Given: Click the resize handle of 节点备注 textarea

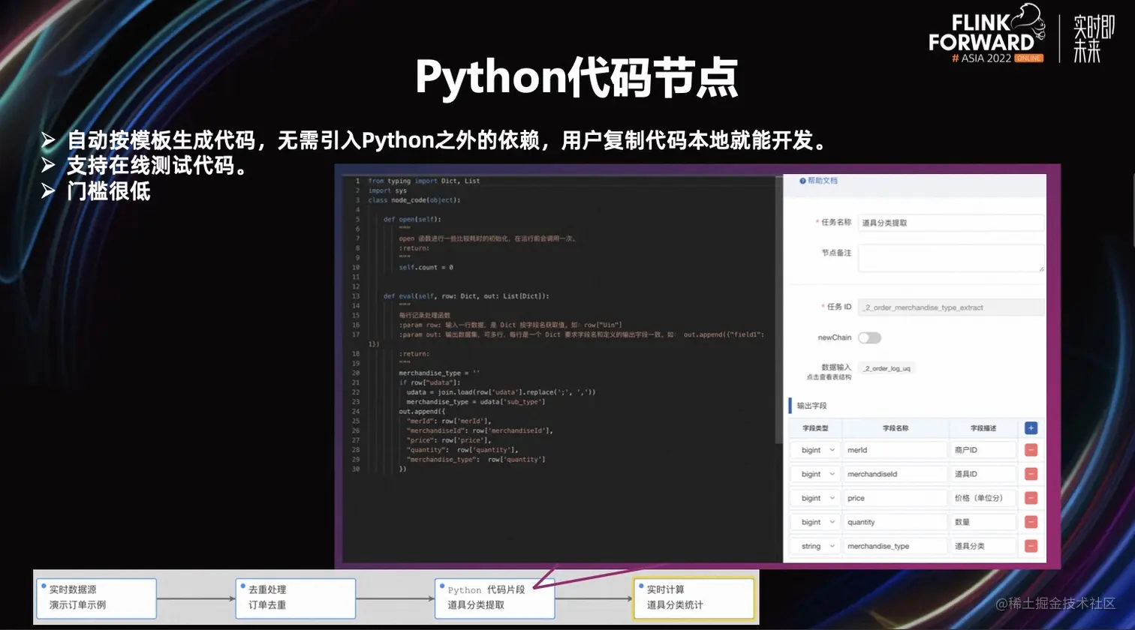Looking at the screenshot, I should (x=1040, y=268).
